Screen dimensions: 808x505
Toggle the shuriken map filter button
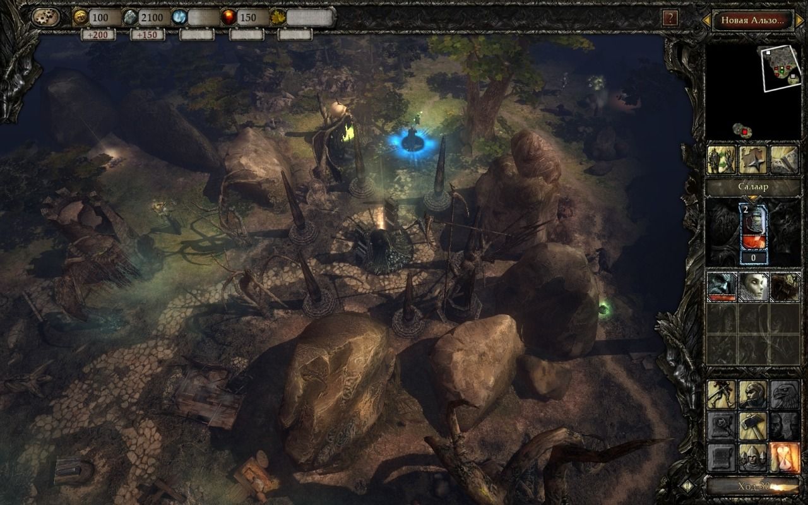pyautogui.click(x=752, y=160)
